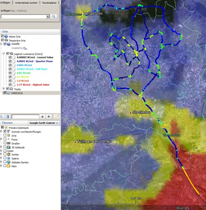This screenshot has width=206, height=210.
Task: Click the Anfliegen search input field
Action: [23, 16]
